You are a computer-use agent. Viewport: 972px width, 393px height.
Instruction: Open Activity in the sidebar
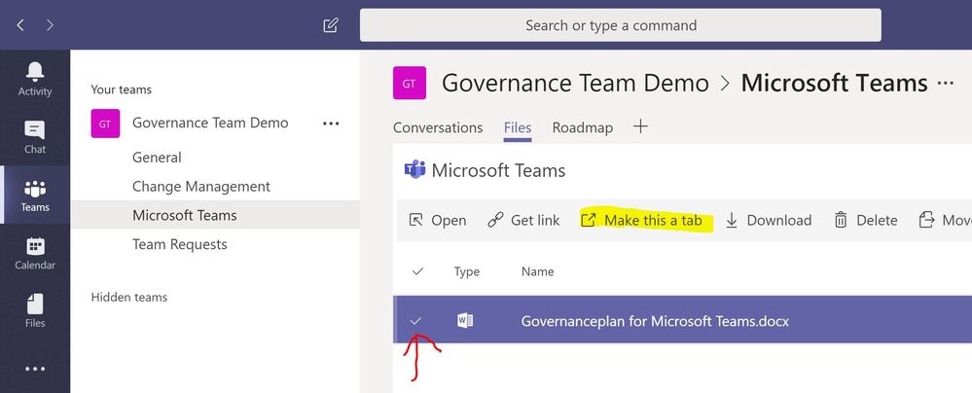pyautogui.click(x=35, y=80)
